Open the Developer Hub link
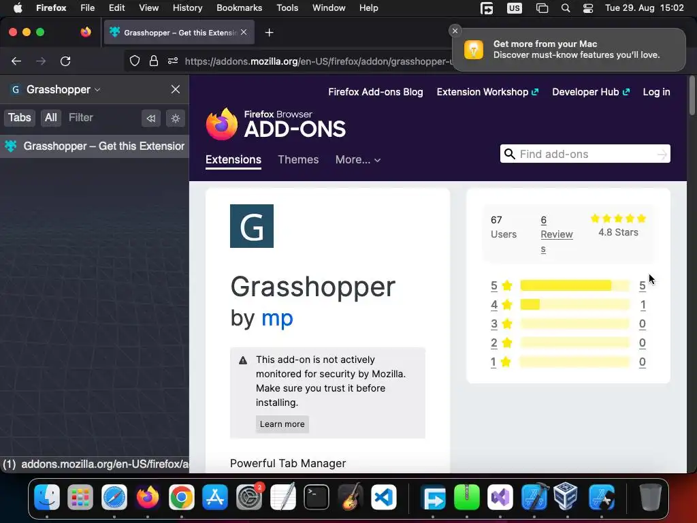This screenshot has height=523, width=697. (x=591, y=92)
